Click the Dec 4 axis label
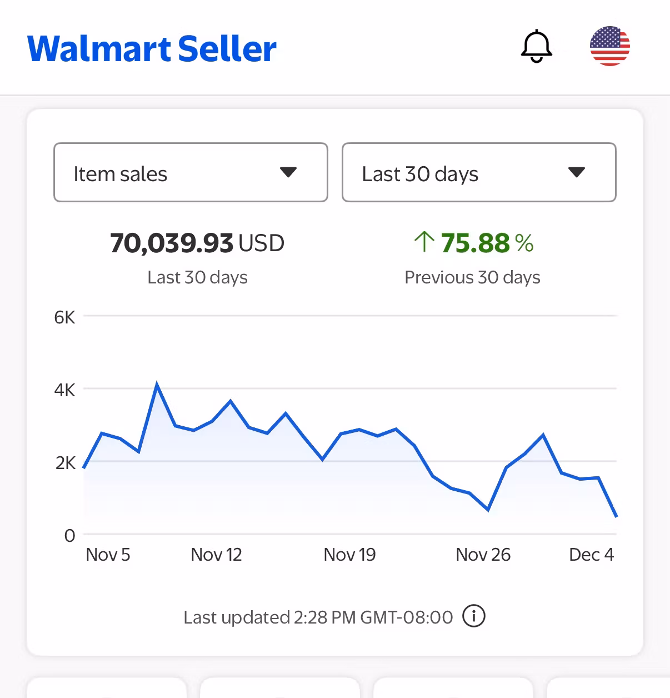 591,555
